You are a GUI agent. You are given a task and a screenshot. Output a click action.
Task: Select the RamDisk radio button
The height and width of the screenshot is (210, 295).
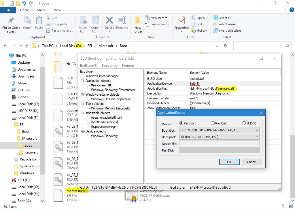point(213,123)
